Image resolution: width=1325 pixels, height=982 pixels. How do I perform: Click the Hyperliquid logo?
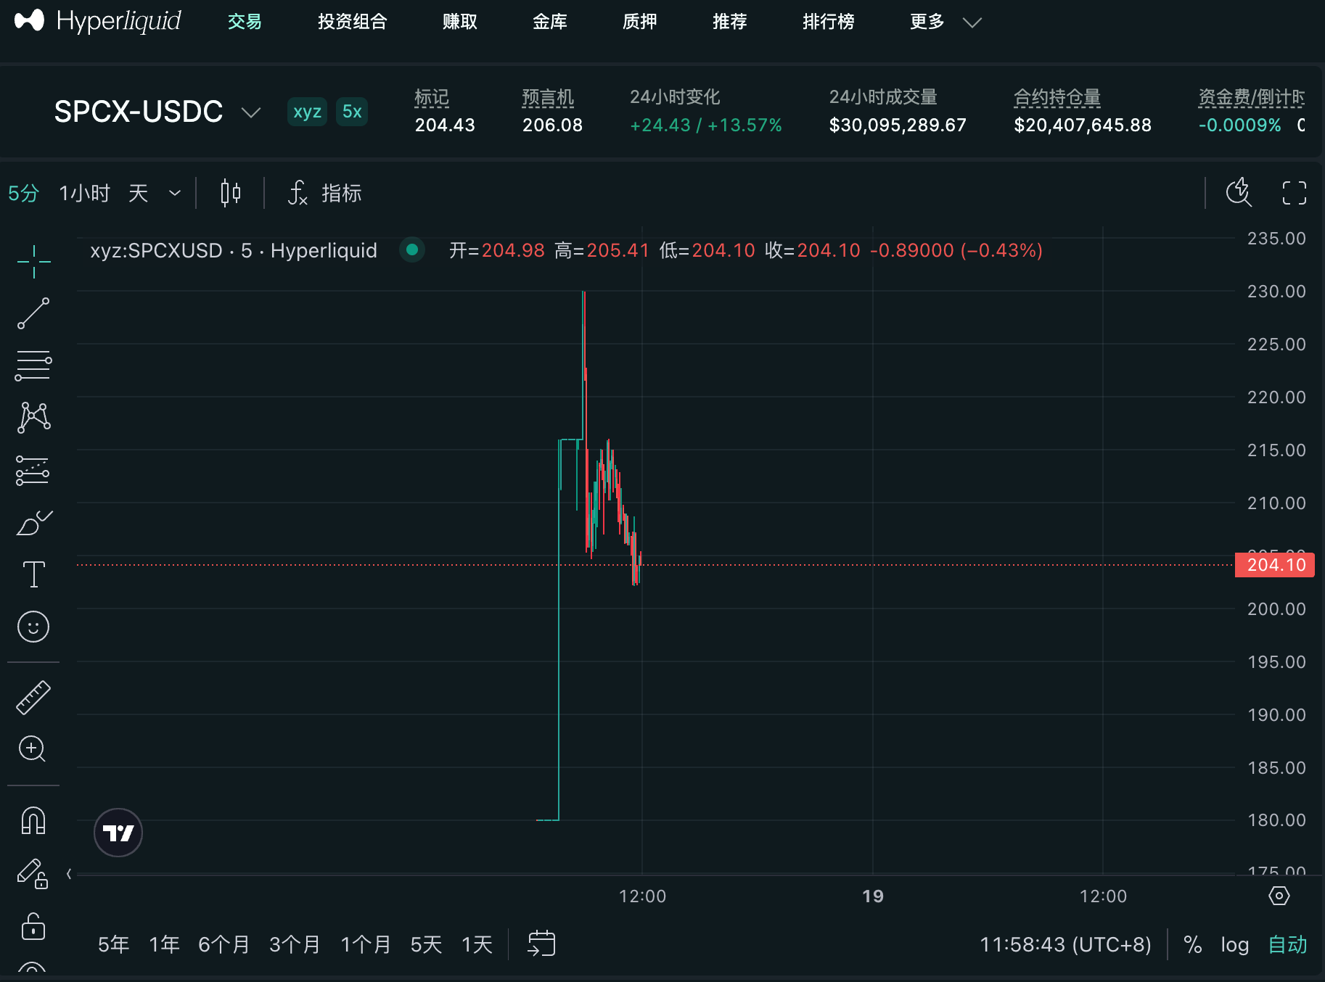pos(97,21)
